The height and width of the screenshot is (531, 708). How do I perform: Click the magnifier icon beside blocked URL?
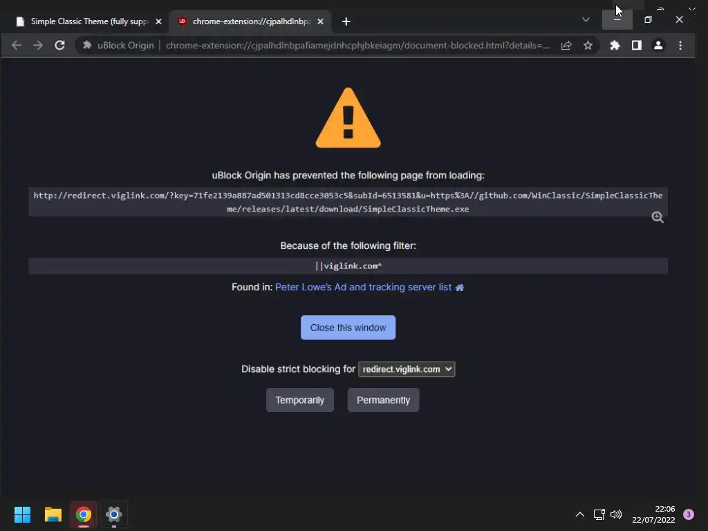[x=658, y=217]
